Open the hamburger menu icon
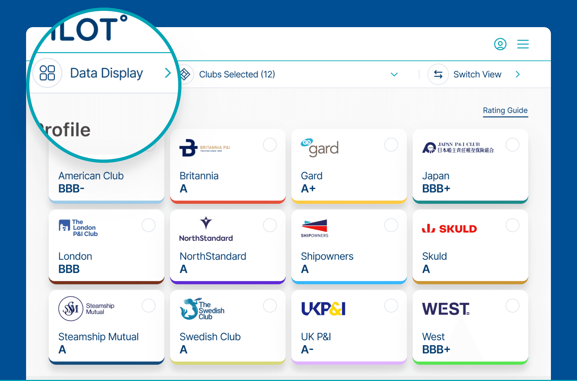Screen dimensions: 577x381 coord(523,44)
